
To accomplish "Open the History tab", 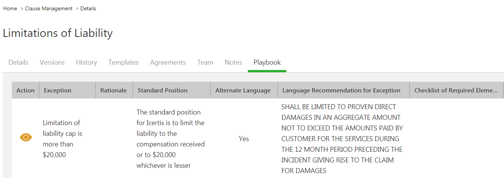I will click(x=87, y=62).
